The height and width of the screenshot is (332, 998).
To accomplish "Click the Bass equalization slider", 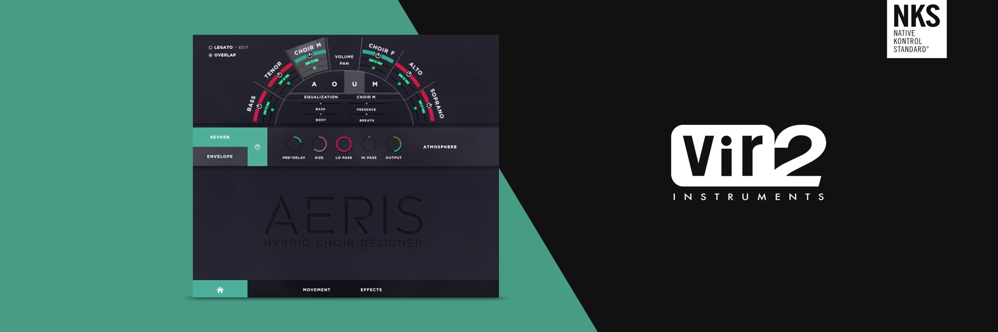I will 321,104.
